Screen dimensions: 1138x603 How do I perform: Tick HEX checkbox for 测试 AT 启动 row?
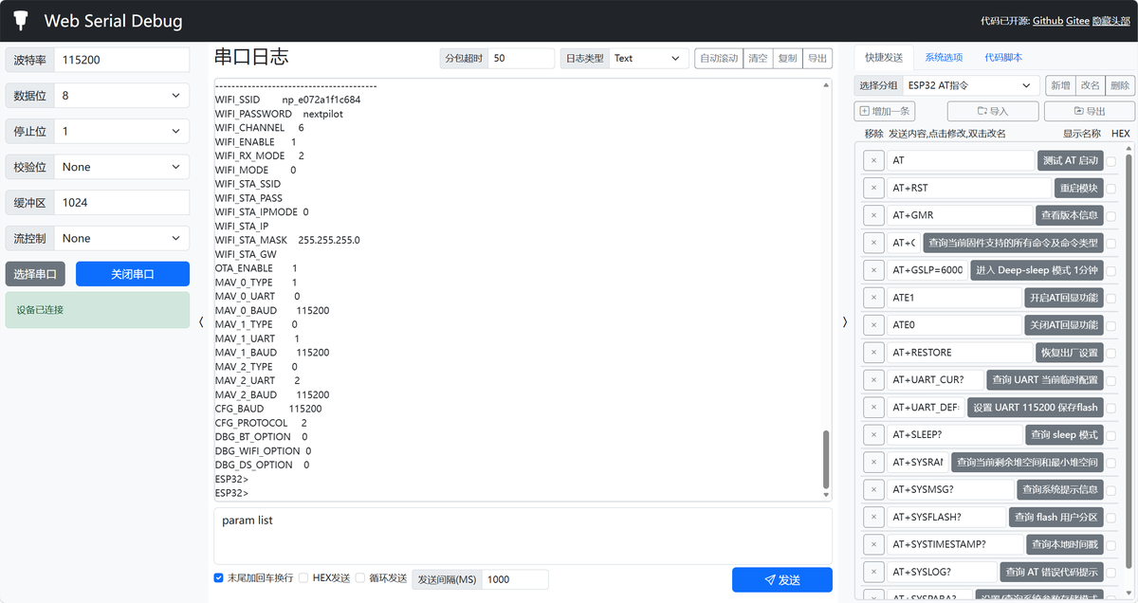point(1111,161)
